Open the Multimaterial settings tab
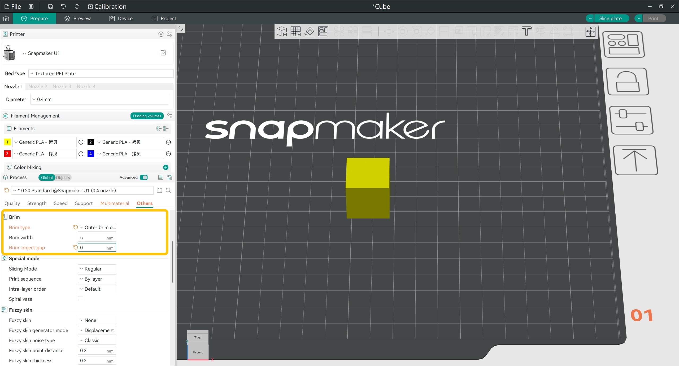The width and height of the screenshot is (679, 366). [115, 203]
